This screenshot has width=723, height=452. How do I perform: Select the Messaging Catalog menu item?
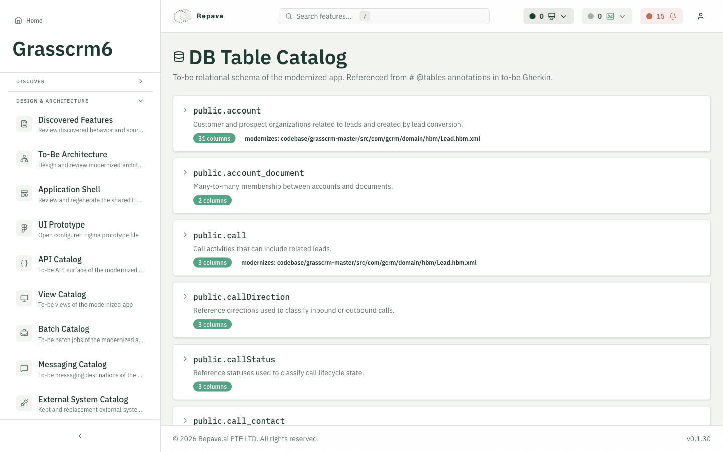[80, 369]
